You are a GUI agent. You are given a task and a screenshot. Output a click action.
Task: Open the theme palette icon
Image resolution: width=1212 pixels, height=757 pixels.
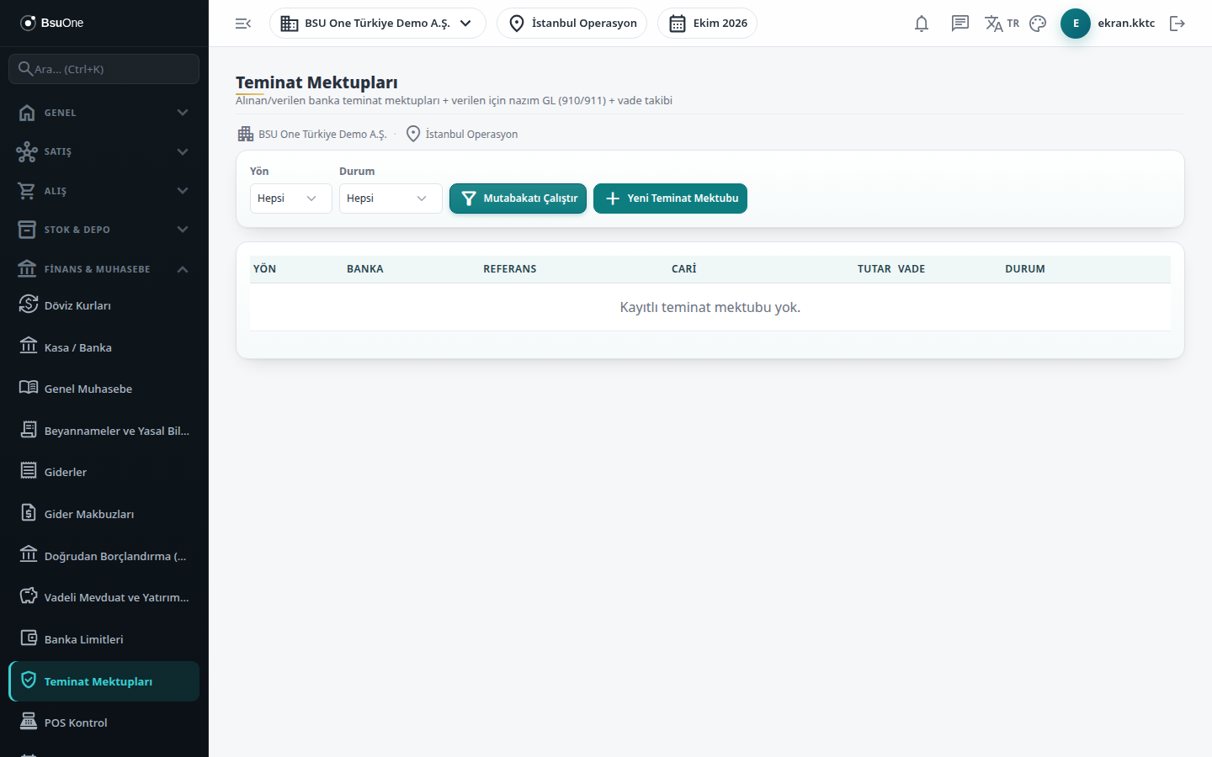[1038, 24]
